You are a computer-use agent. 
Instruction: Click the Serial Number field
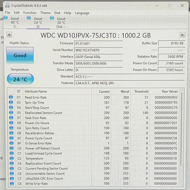coord(98,50)
